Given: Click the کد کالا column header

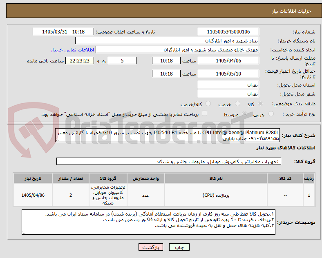Looking at the screenshot, I should coord(285,178).
